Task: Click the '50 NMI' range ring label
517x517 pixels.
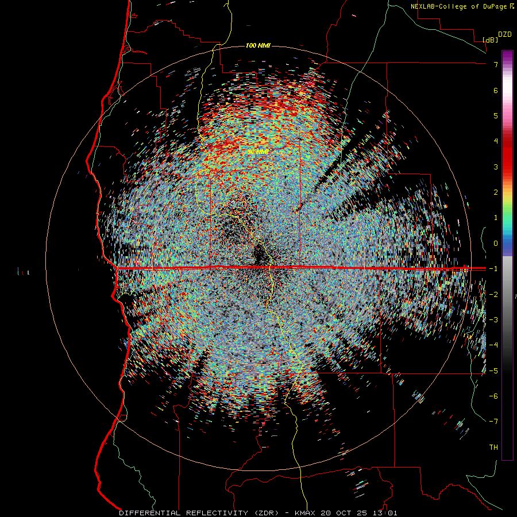Action: (258, 152)
